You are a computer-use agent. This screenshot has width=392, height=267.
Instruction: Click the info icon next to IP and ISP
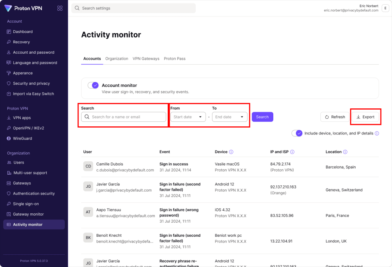pos(292,152)
